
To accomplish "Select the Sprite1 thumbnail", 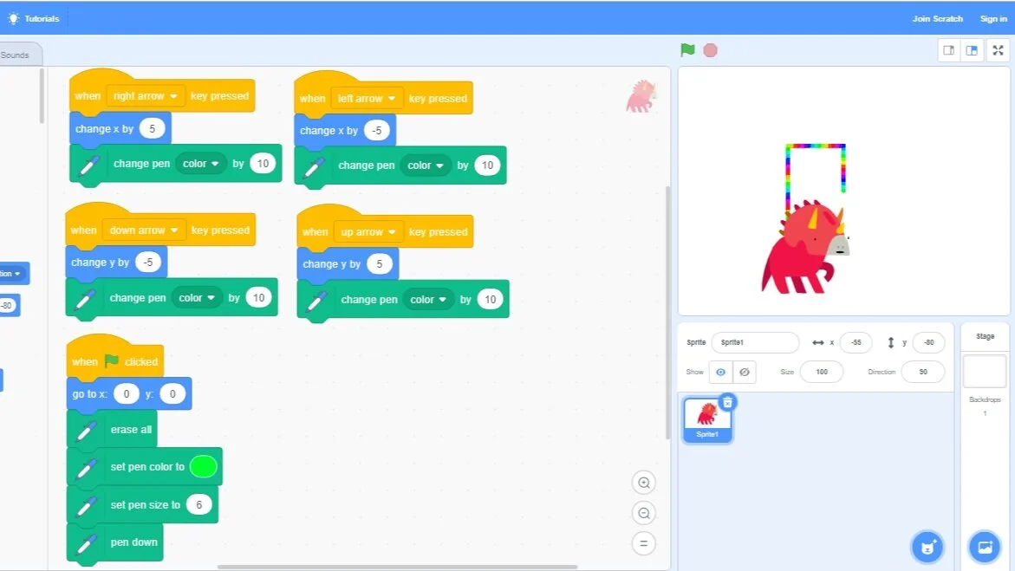I will coord(707,419).
